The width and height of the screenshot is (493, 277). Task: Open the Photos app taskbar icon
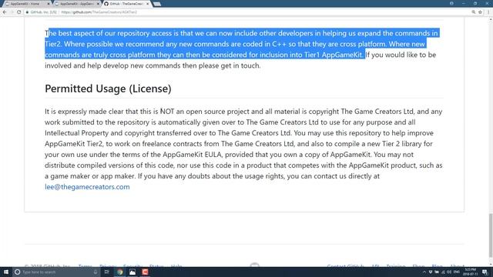(x=132, y=272)
